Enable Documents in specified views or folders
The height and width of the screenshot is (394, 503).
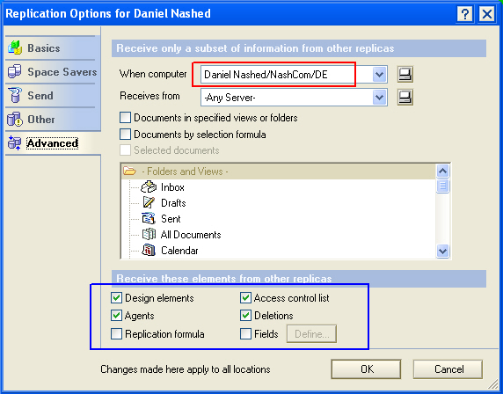tap(125, 118)
